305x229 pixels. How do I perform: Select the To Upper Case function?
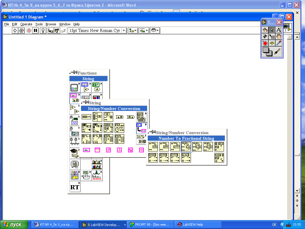coord(119,117)
